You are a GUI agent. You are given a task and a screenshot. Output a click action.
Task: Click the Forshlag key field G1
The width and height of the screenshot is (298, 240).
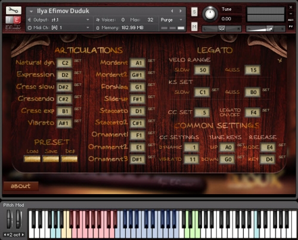138,87
